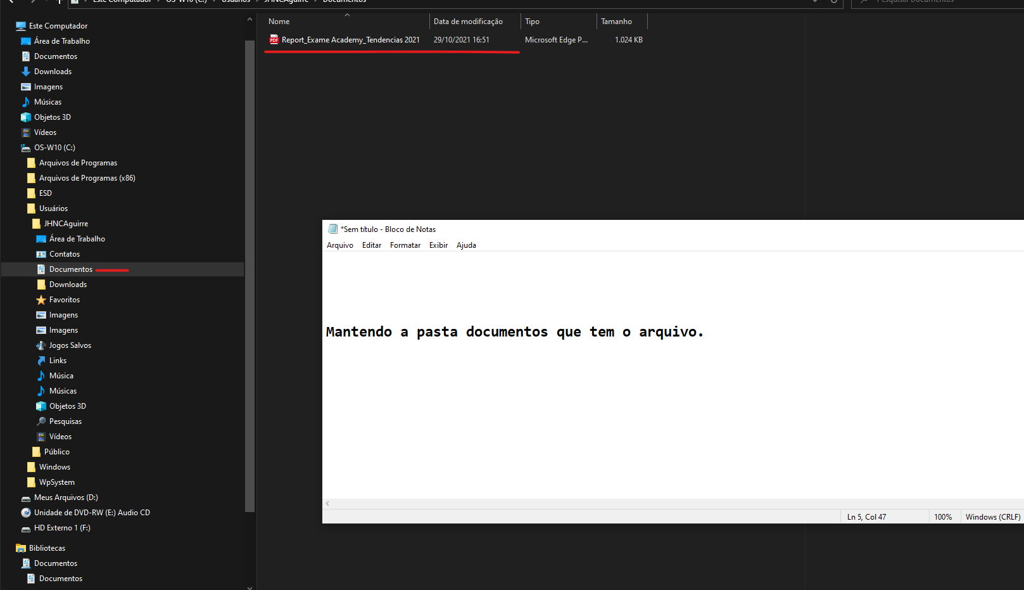Viewport: 1024px width, 590px height.
Task: Click the Ln 5, Col 47 status entry
Action: click(x=866, y=517)
